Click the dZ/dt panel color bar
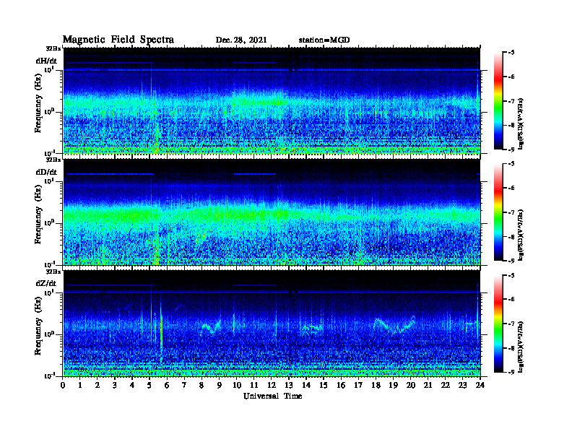572x442 pixels. pos(498,324)
